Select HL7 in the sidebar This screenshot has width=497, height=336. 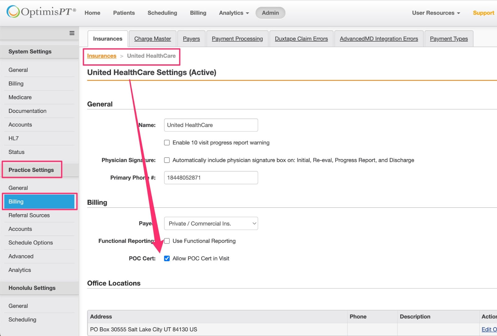click(x=39, y=138)
